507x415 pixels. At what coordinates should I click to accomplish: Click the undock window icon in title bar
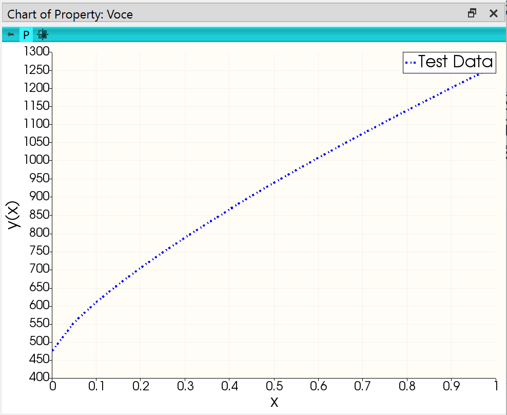tap(471, 13)
